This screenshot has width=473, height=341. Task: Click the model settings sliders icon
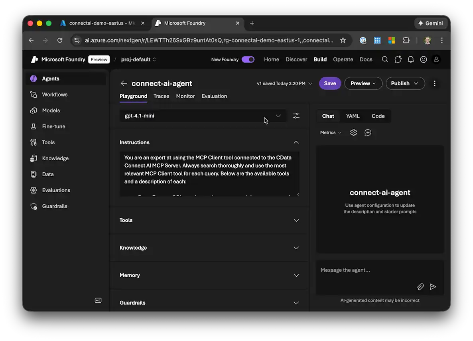(x=296, y=116)
